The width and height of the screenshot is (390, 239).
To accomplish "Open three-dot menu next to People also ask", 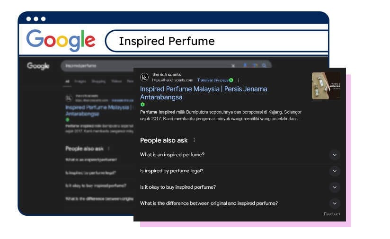I will click(x=194, y=141).
